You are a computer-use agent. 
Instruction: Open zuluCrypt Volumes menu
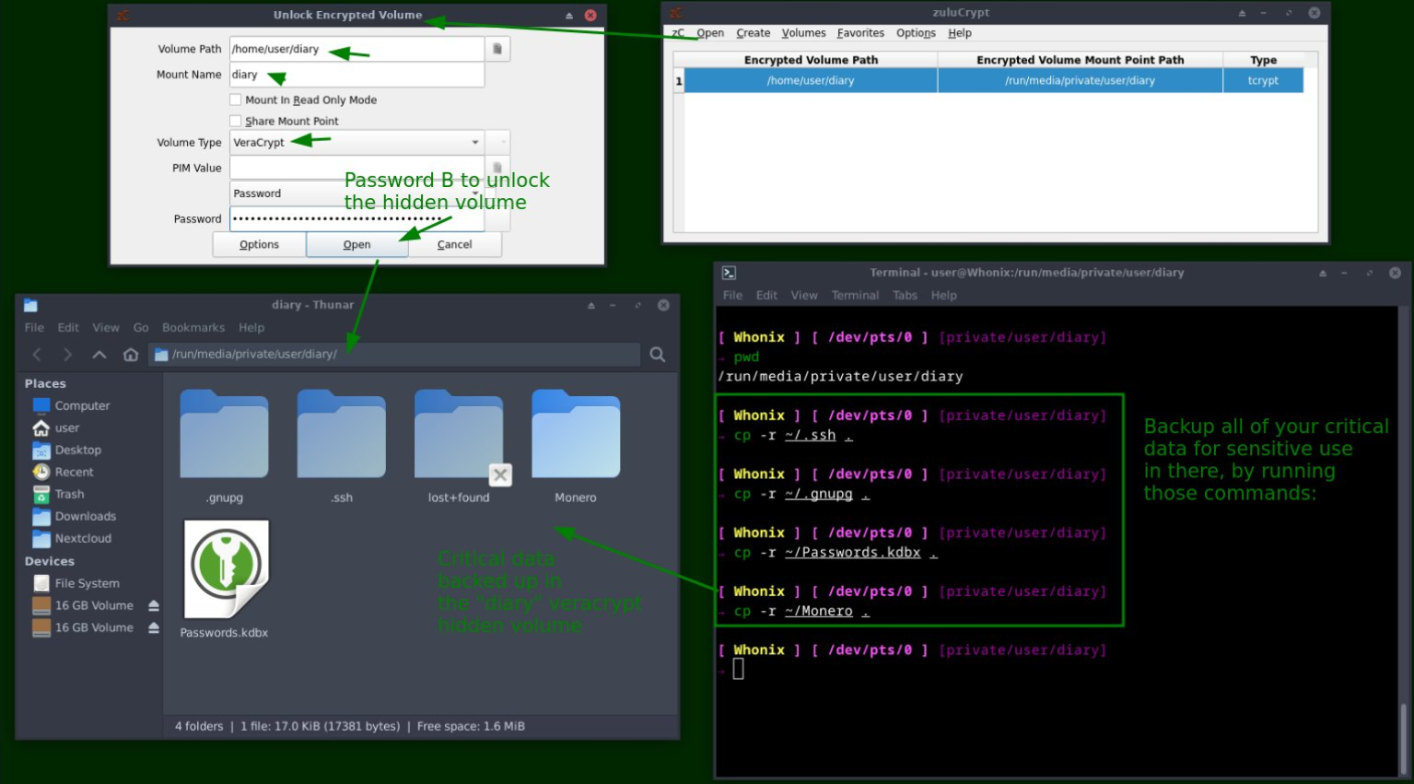click(x=803, y=33)
